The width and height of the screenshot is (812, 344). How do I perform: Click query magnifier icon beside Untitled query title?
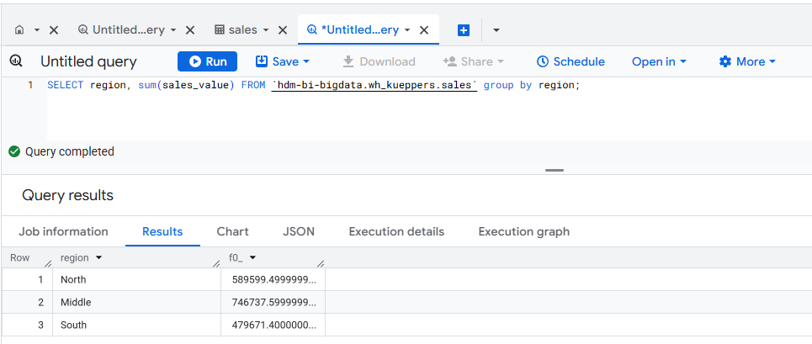click(x=16, y=61)
